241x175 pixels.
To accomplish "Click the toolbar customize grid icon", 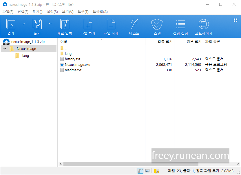I will (235, 20).
